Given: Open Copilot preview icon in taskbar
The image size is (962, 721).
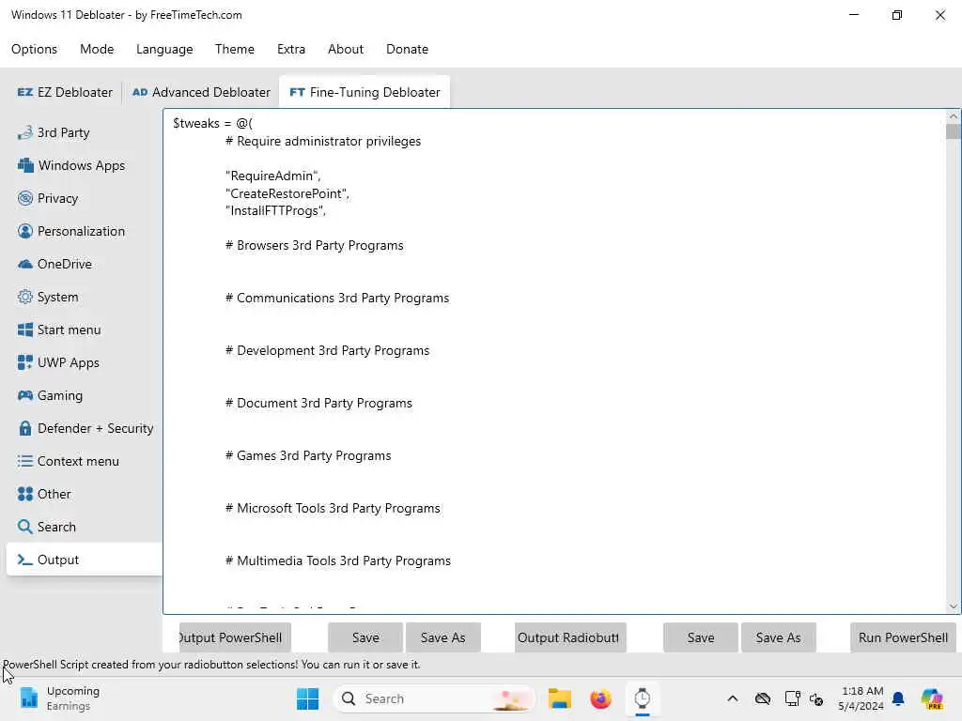Looking at the screenshot, I should (x=933, y=698).
